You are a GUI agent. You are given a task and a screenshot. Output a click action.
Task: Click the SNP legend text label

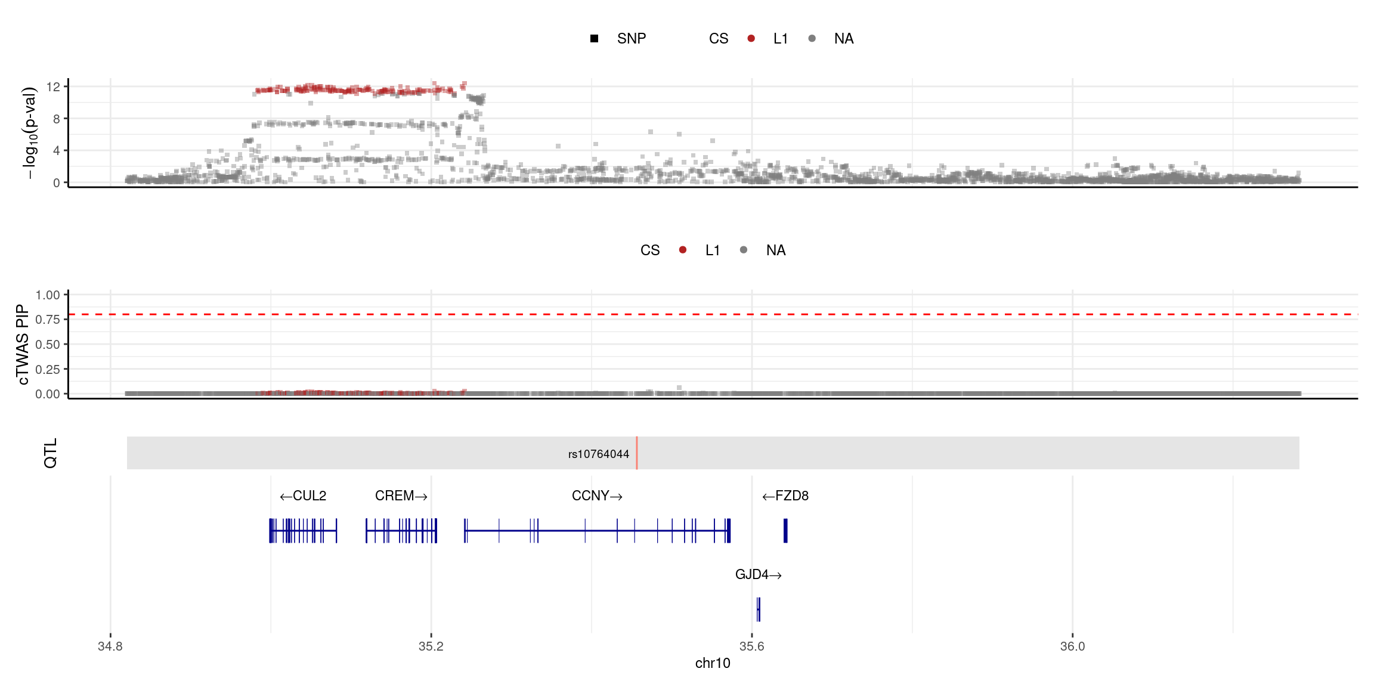[x=632, y=39]
